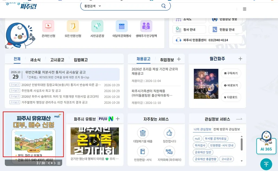Open the 온라인신청 icon
The image size is (278, 171).
tap(48, 26)
